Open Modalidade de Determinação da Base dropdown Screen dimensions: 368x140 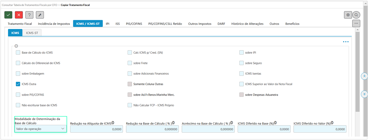pyautogui.click(x=41, y=129)
